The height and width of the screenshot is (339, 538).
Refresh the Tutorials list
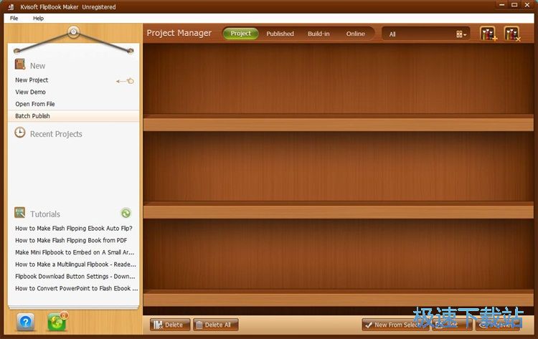click(126, 213)
